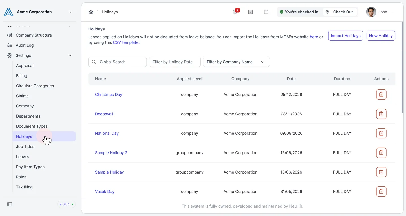The image size is (406, 216).
Task: Open Sample Holiday 2 link
Action: 111,153
